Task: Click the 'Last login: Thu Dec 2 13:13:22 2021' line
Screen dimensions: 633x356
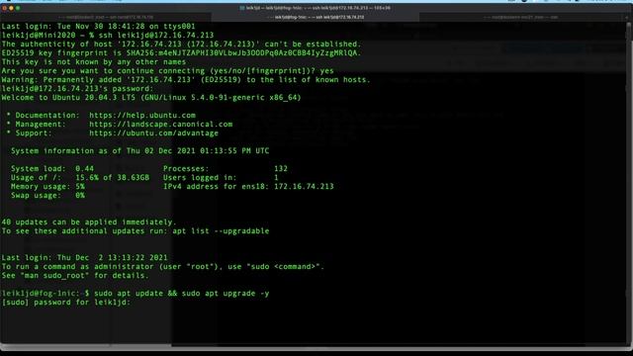Action: pyautogui.click(x=84, y=257)
